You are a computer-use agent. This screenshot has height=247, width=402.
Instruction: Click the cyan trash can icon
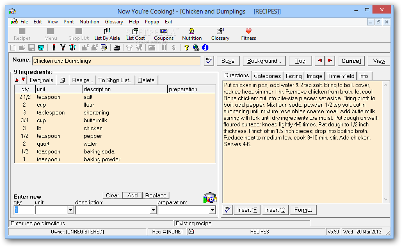(x=41, y=48)
